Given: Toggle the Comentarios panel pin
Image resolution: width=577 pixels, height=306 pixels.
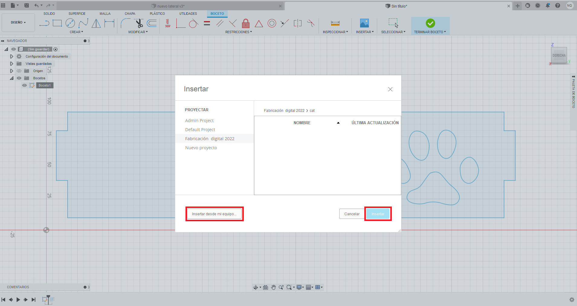Looking at the screenshot, I should click(85, 287).
